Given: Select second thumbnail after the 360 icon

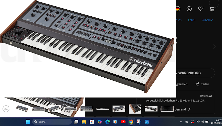Looking at the screenshot, I should click(38, 109).
